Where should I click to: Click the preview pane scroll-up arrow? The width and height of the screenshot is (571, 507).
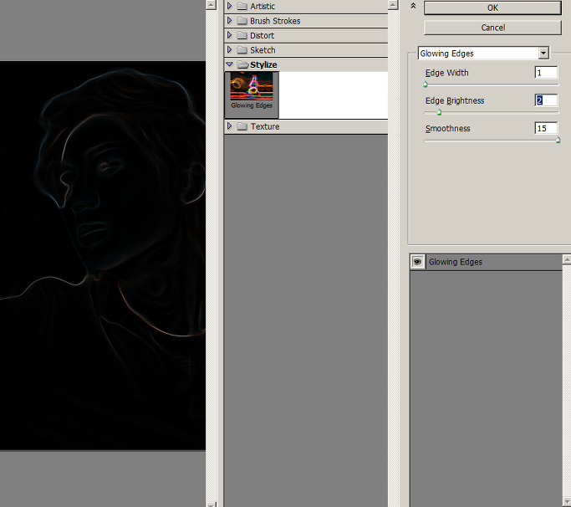click(x=211, y=5)
